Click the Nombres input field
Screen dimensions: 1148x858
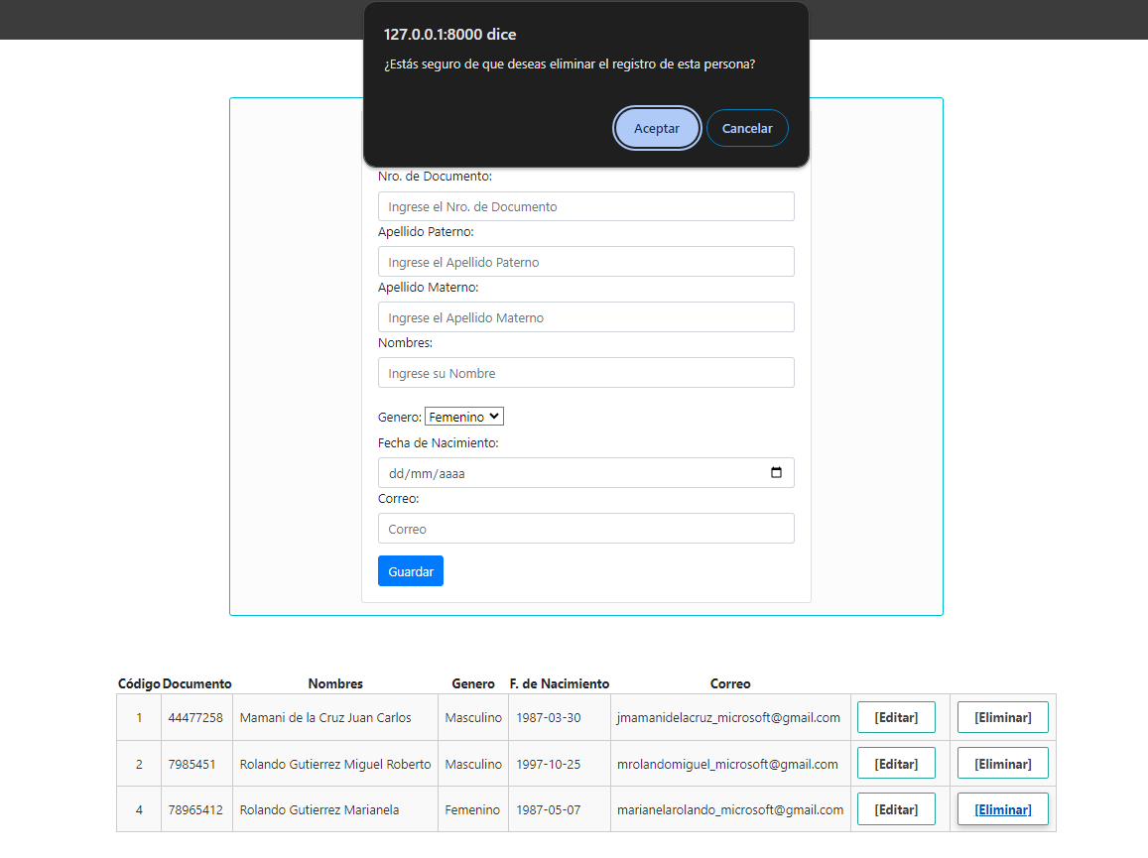[x=585, y=373]
